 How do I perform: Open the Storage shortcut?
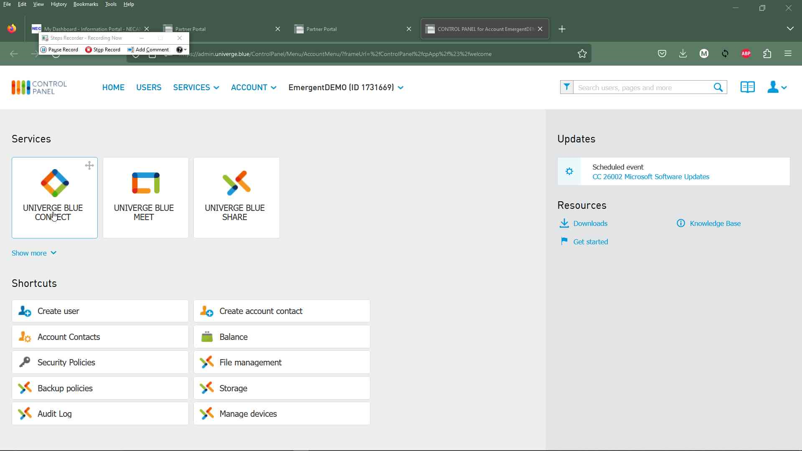282,388
